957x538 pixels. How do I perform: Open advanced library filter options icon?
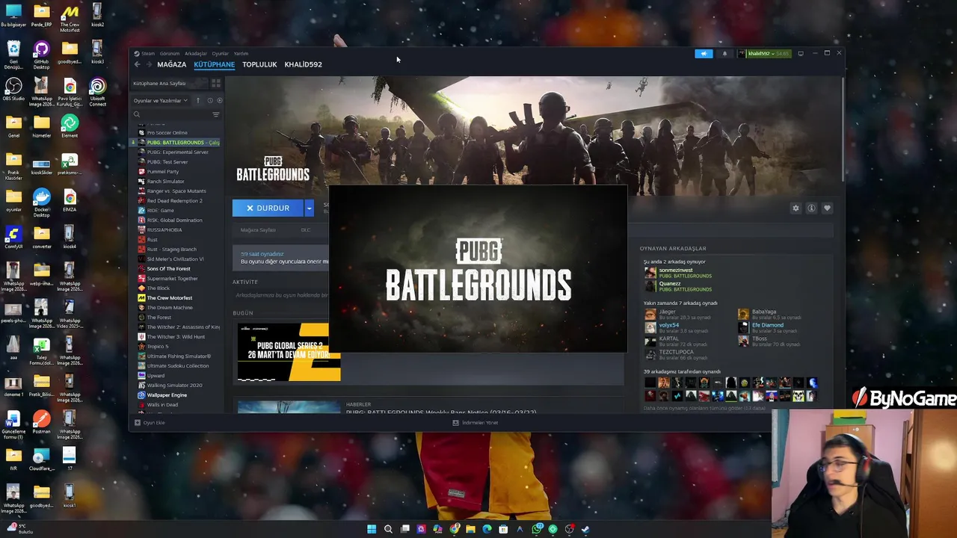click(x=216, y=114)
